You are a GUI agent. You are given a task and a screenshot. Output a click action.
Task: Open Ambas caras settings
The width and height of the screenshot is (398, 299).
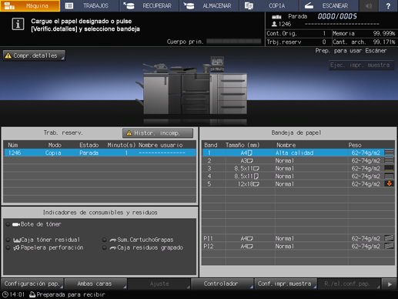95,284
